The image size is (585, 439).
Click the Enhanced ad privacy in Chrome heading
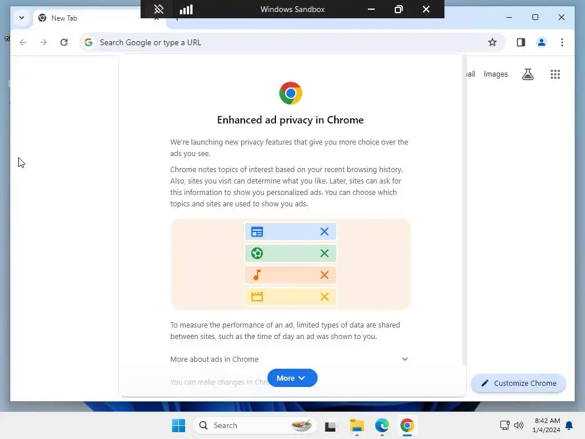[290, 120]
